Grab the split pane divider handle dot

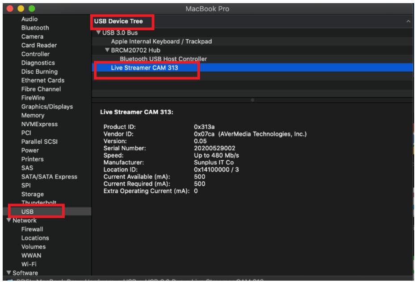252,100
